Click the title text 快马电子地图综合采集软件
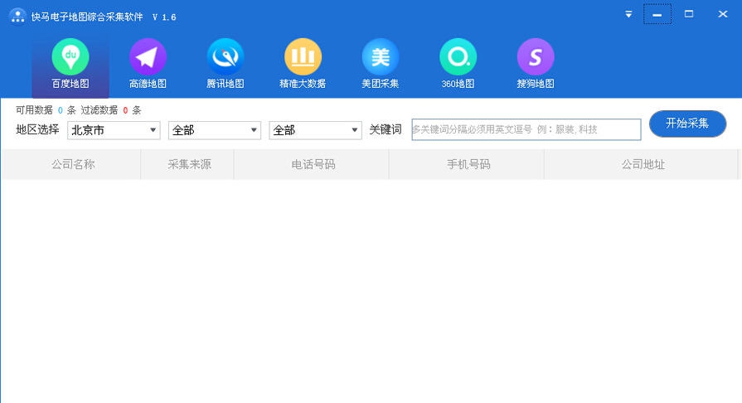 (x=87, y=17)
